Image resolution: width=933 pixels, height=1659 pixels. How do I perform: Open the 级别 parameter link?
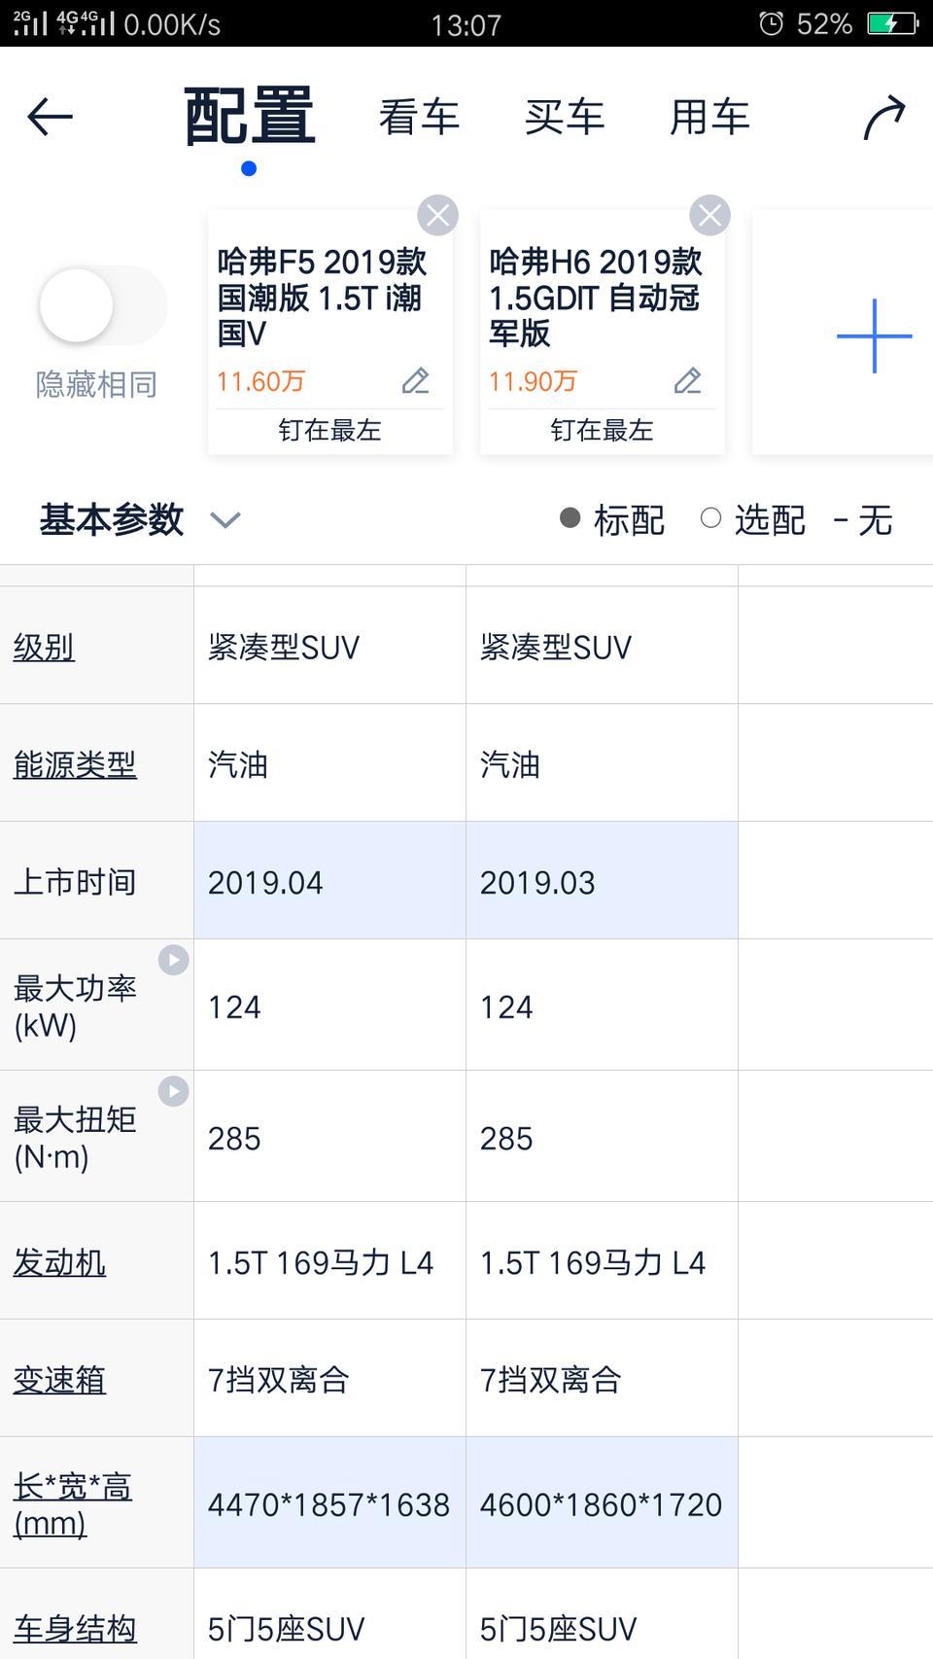coord(44,647)
